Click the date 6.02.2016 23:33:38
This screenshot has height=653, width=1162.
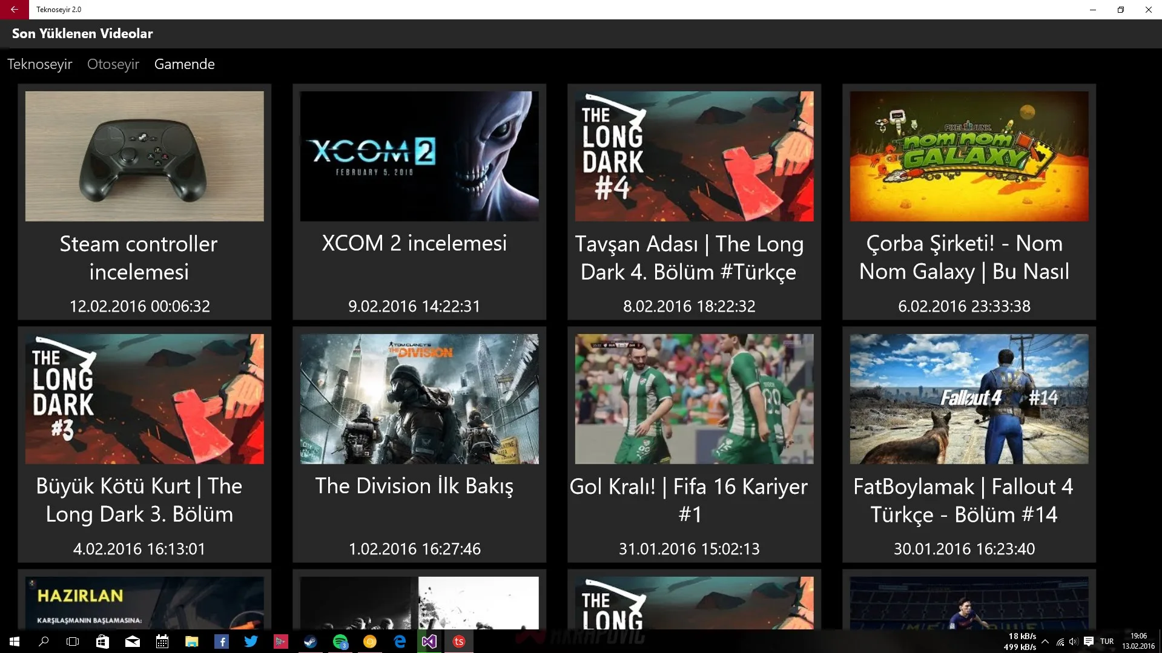pyautogui.click(x=964, y=306)
